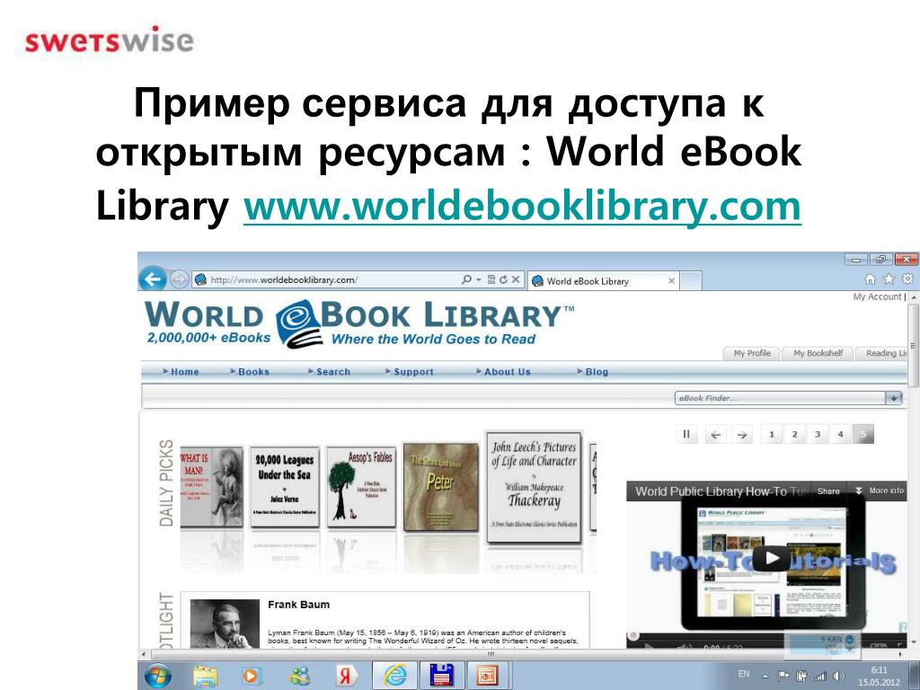
Task: Go back with the browser back arrow
Action: 153,279
